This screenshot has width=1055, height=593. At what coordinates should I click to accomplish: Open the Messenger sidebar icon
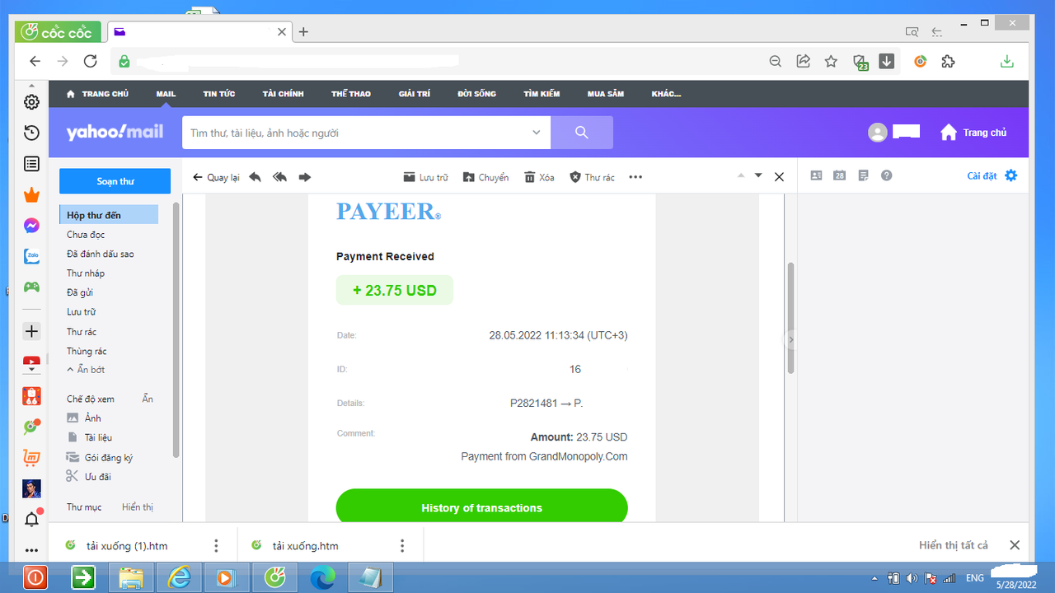pos(31,225)
